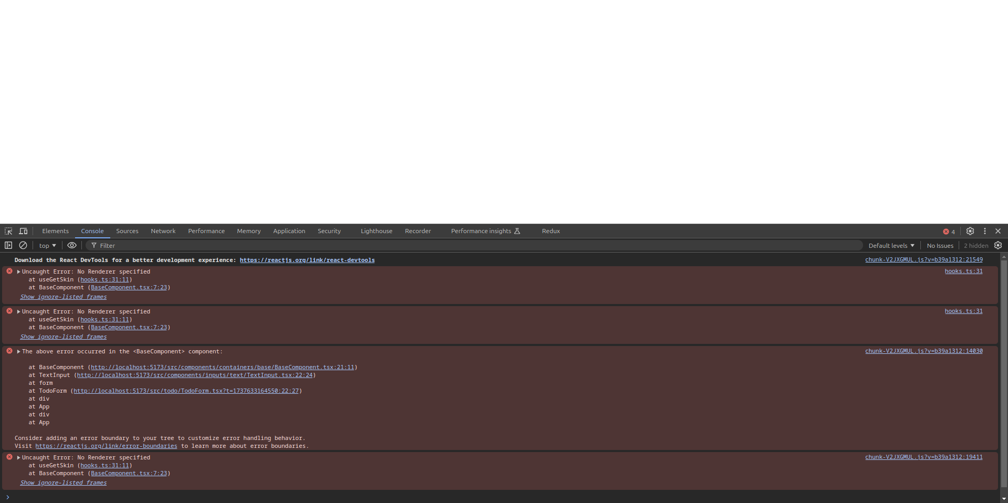Open the BaseComponent.tsx:21:11 localhost link
1008x503 pixels.
point(223,368)
